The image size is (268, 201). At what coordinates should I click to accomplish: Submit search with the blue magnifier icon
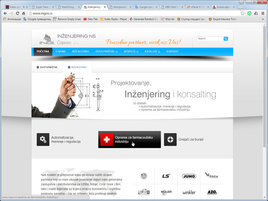[225, 39]
